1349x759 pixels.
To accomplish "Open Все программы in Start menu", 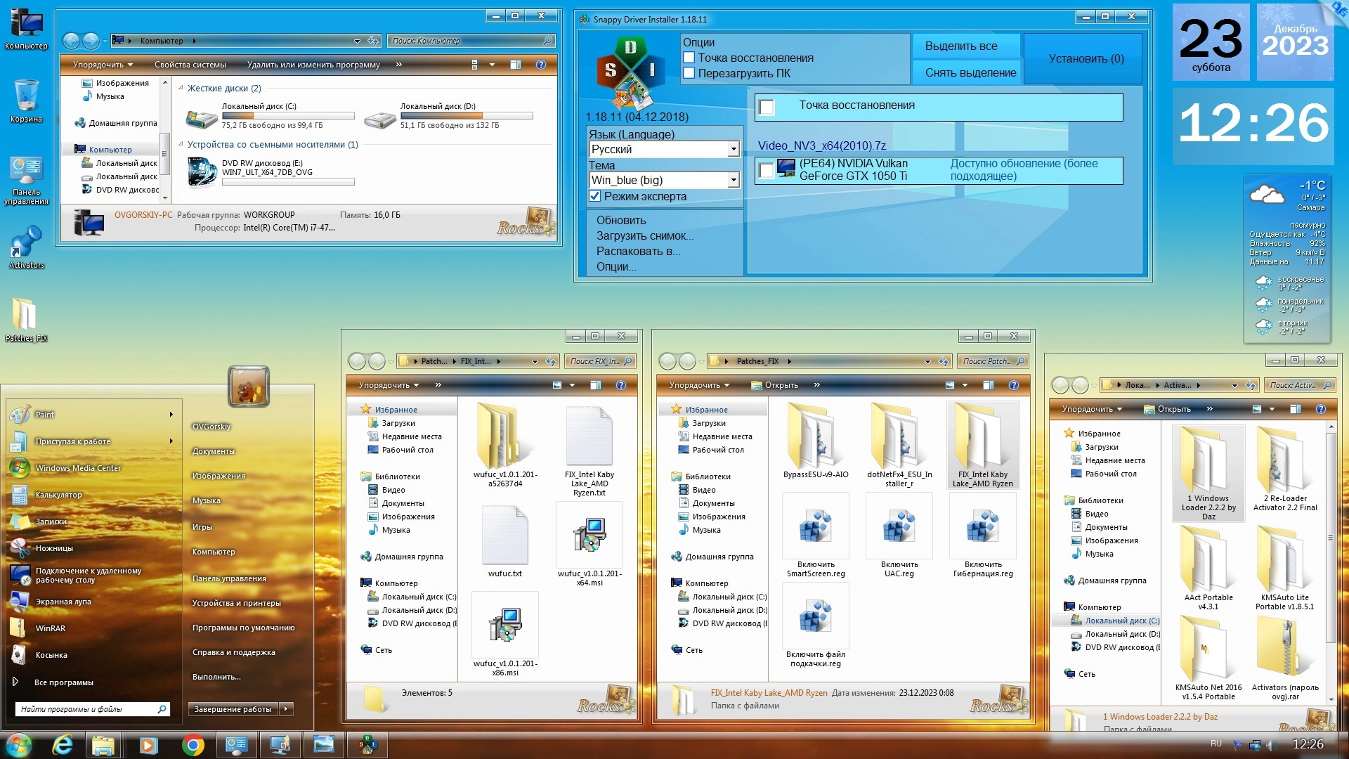I will tap(63, 682).
